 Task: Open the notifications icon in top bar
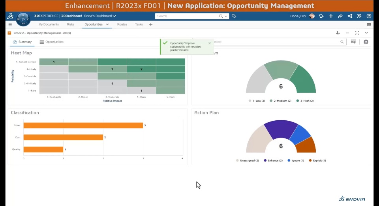coord(321,16)
